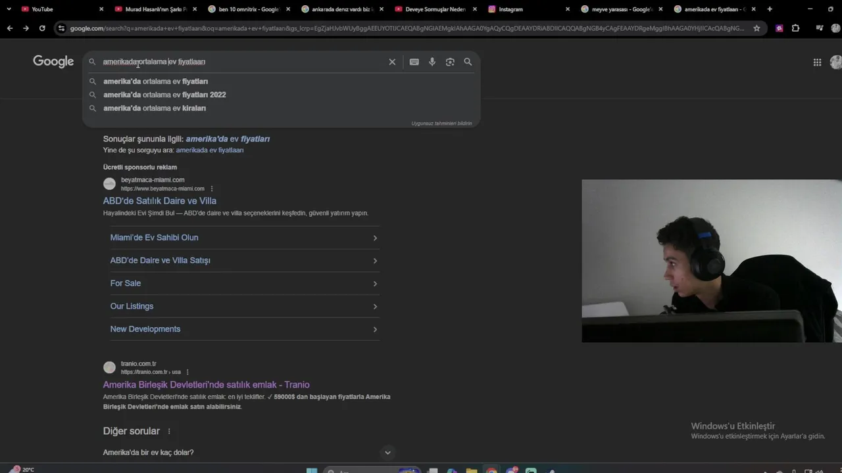Clear the search query with X
842x473 pixels.
pos(392,62)
